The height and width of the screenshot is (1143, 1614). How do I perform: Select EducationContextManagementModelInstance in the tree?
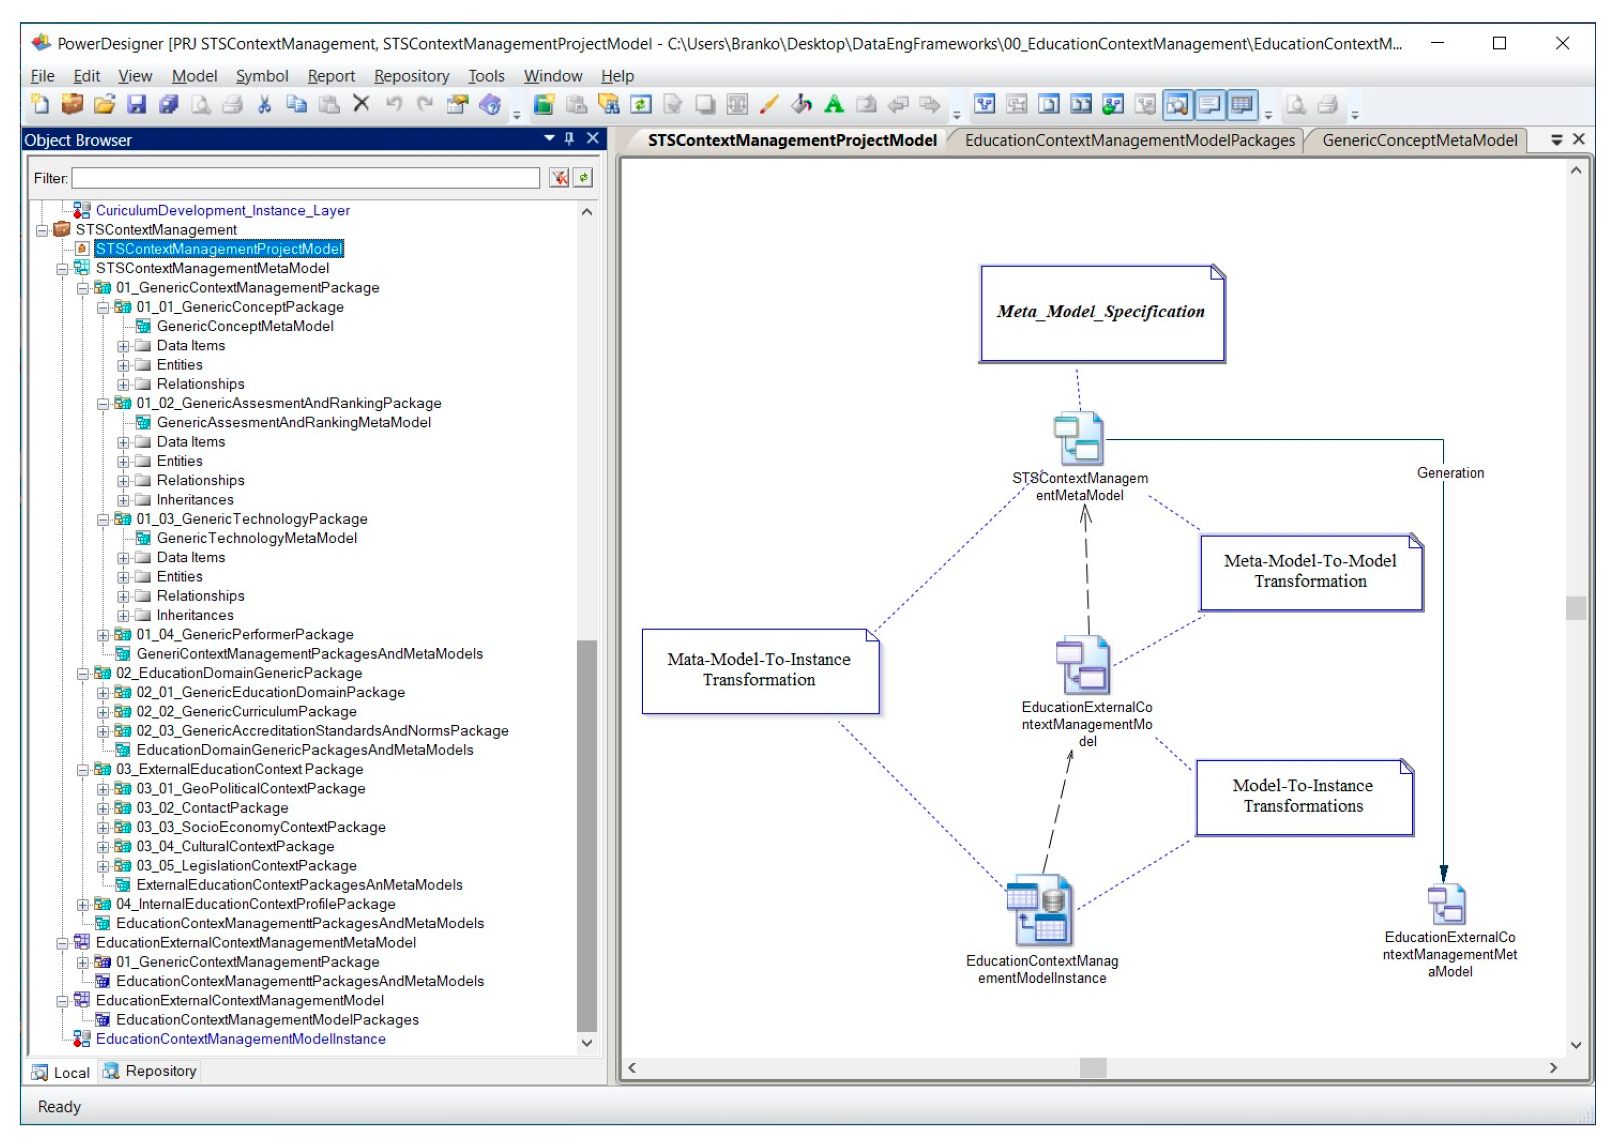point(240,1039)
